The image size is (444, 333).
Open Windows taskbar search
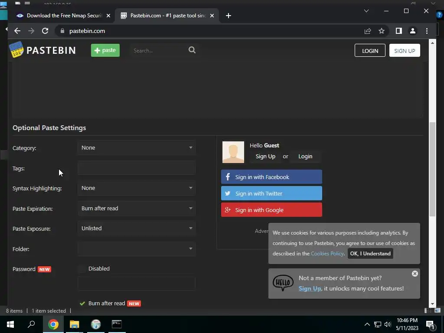coord(31,324)
